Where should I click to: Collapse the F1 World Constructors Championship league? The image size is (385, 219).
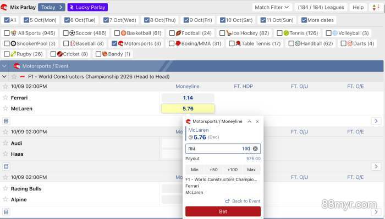point(4,77)
